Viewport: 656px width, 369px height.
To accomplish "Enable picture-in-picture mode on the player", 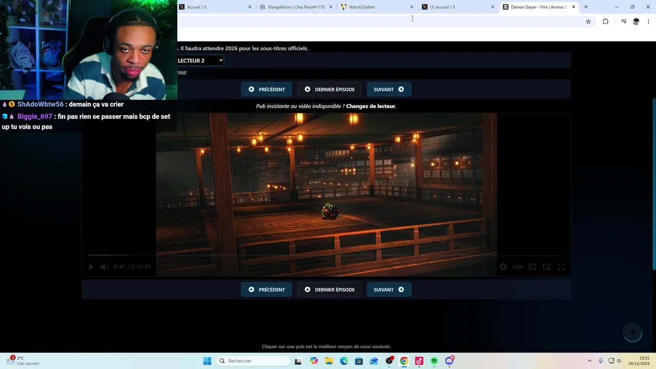I will tap(547, 267).
